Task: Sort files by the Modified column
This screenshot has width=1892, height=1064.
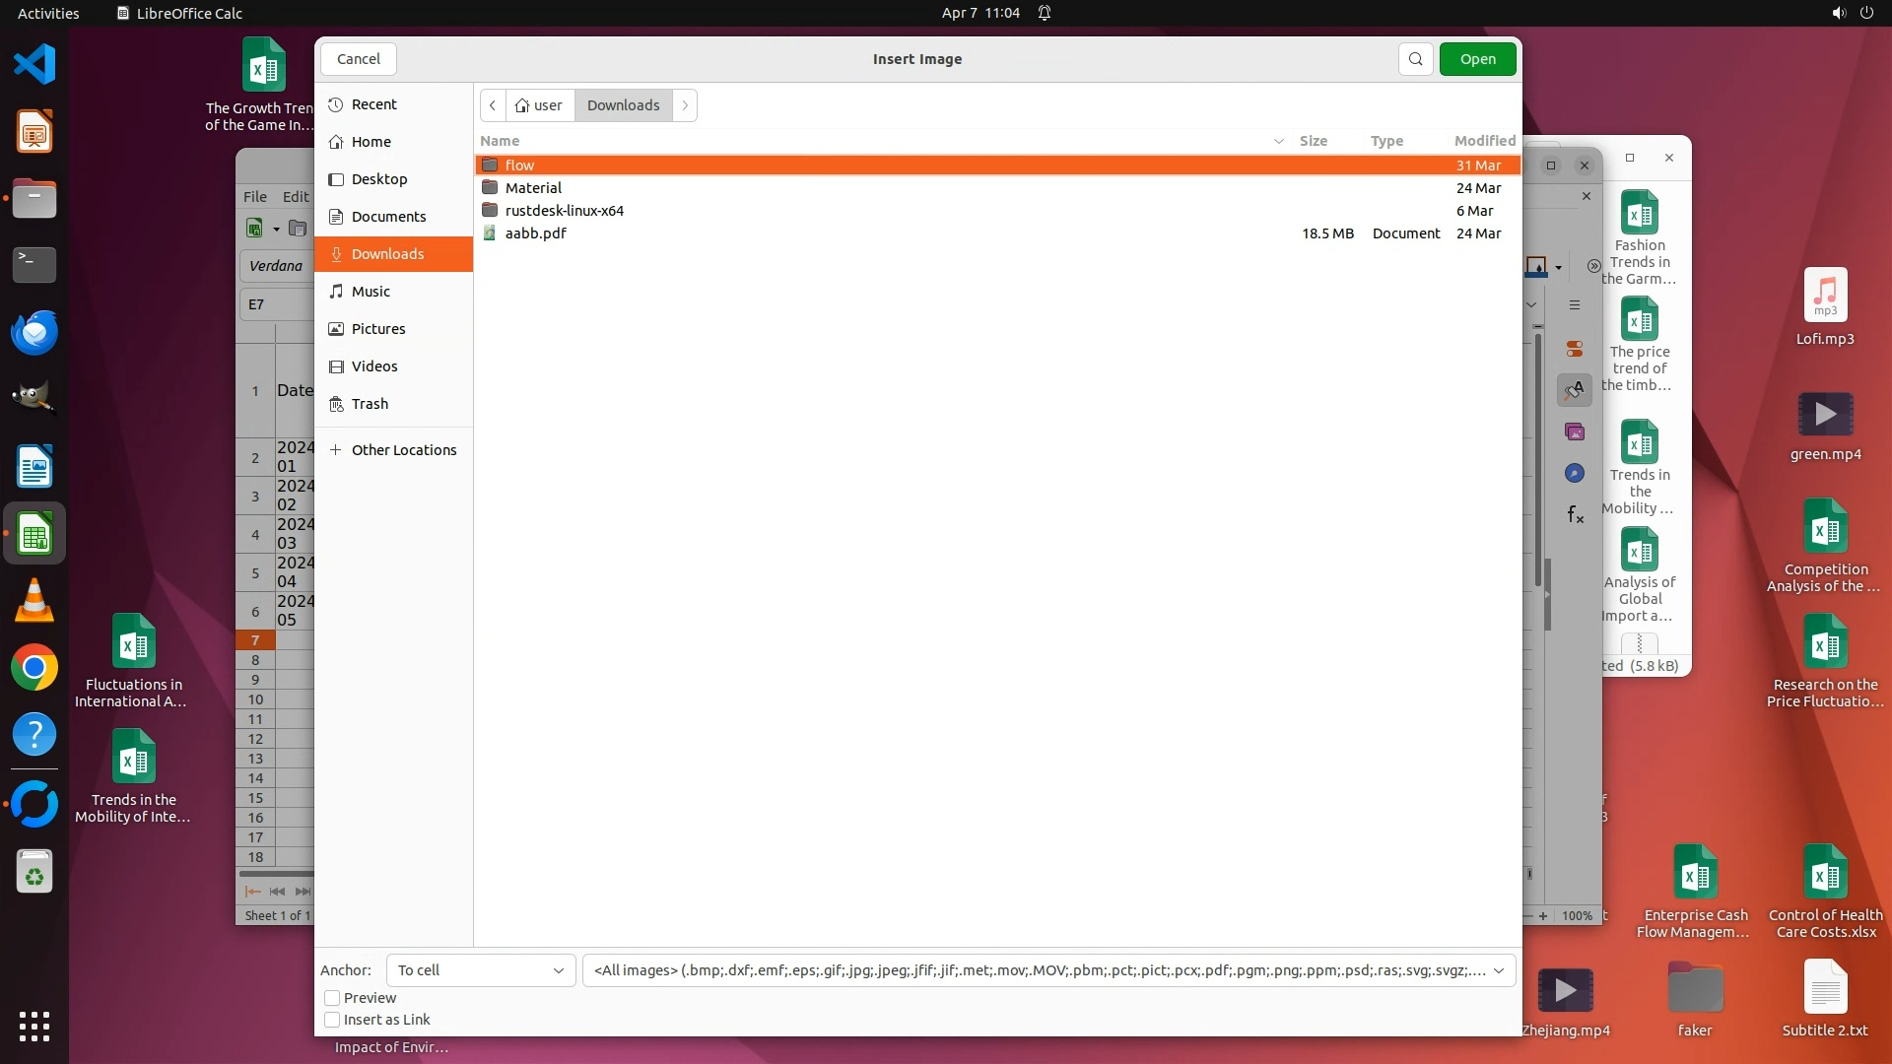Action: [x=1484, y=141]
